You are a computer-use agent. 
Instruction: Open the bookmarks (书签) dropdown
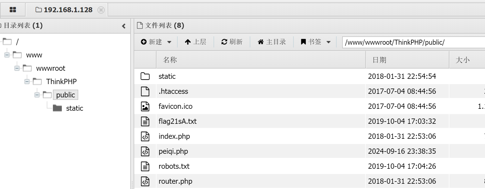315,42
